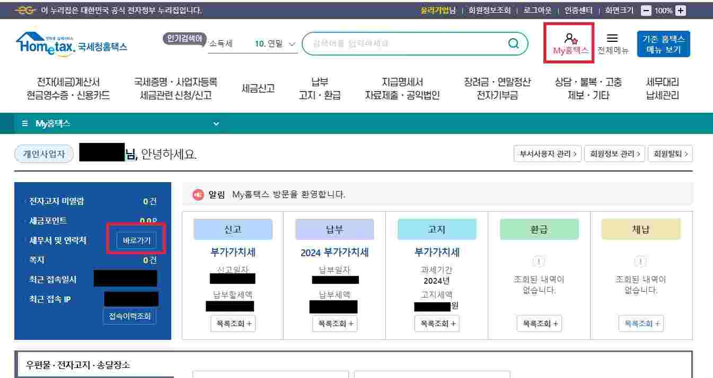Open 세무대리 납세관리 menu
The width and height of the screenshot is (713, 378).
663,89
